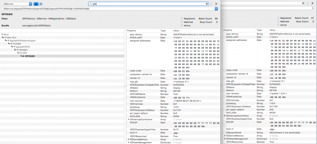This screenshot has height=144, width=317.
Task: Select rom-revision row with VBIOS 86.07.39.00.2e
Action: (x=173, y=101)
